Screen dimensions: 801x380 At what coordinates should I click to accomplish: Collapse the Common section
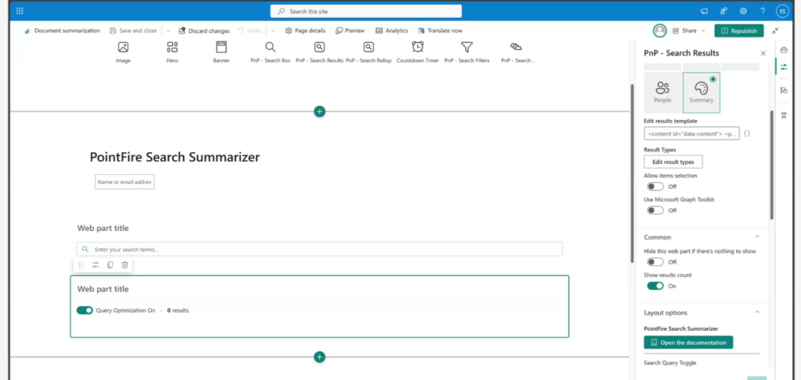(756, 236)
